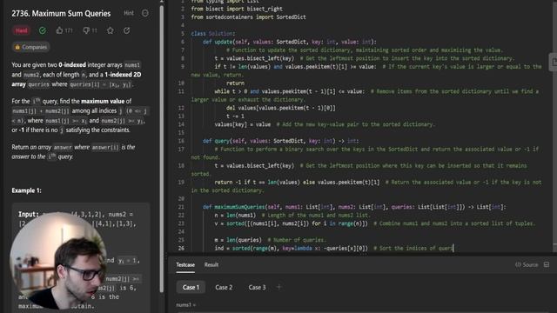This screenshot has height=313, width=557.
Task: Expand the Companies tag
Action: (x=30, y=47)
